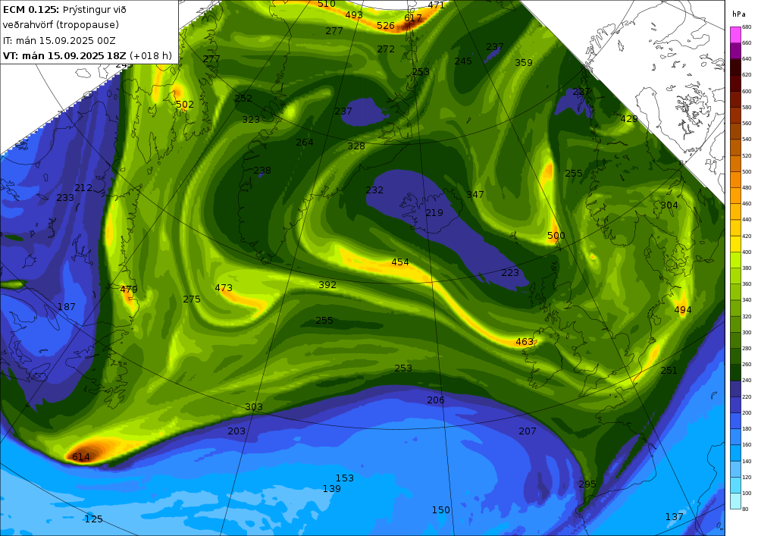758x536 pixels.
Task: Click the 473 pressure value
Action: pyautogui.click(x=224, y=288)
